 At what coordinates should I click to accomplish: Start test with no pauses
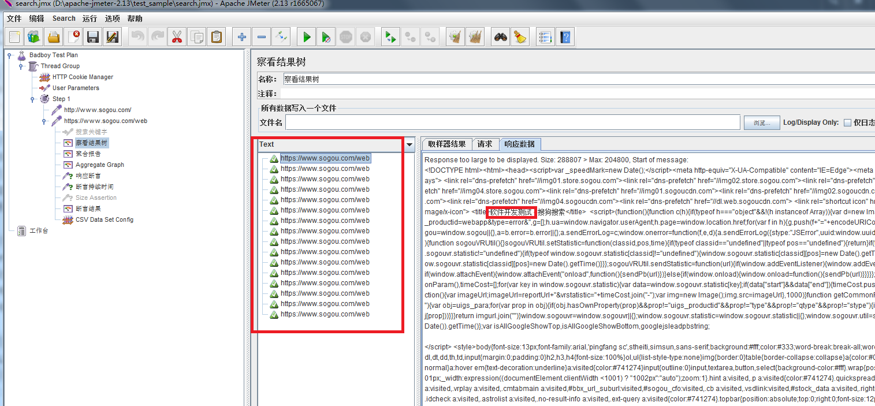point(326,38)
